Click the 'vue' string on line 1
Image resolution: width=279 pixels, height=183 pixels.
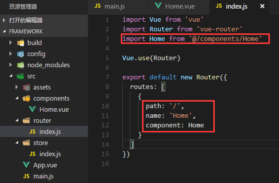tap(194, 19)
